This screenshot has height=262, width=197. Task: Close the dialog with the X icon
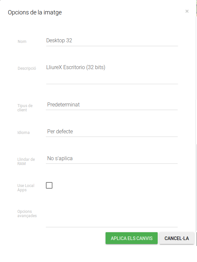[x=187, y=11]
